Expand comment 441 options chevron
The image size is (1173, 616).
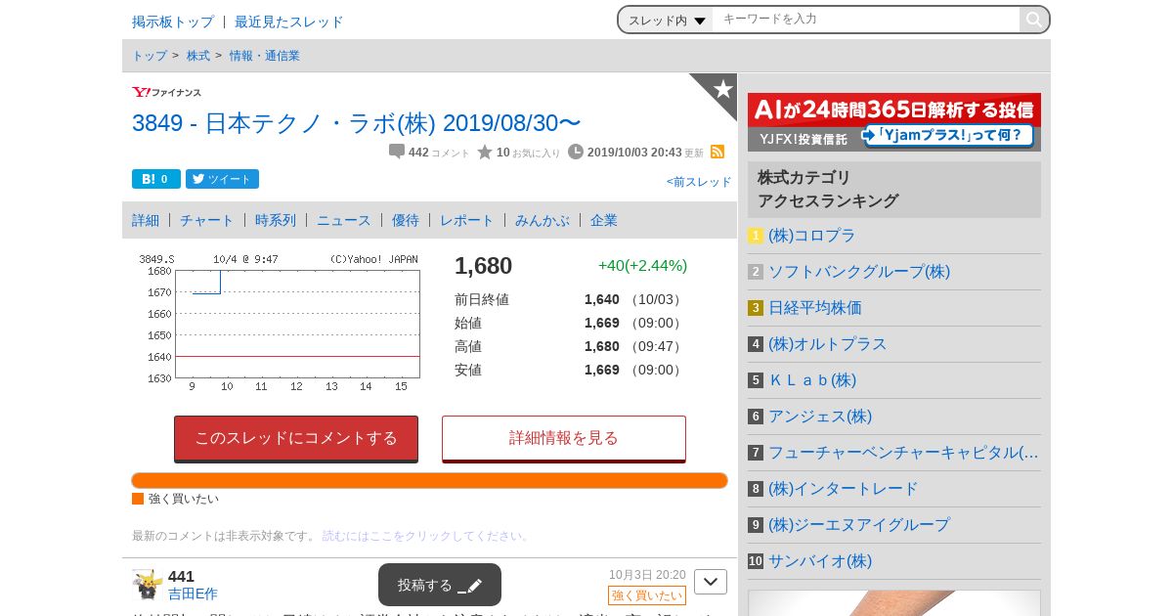(x=711, y=582)
